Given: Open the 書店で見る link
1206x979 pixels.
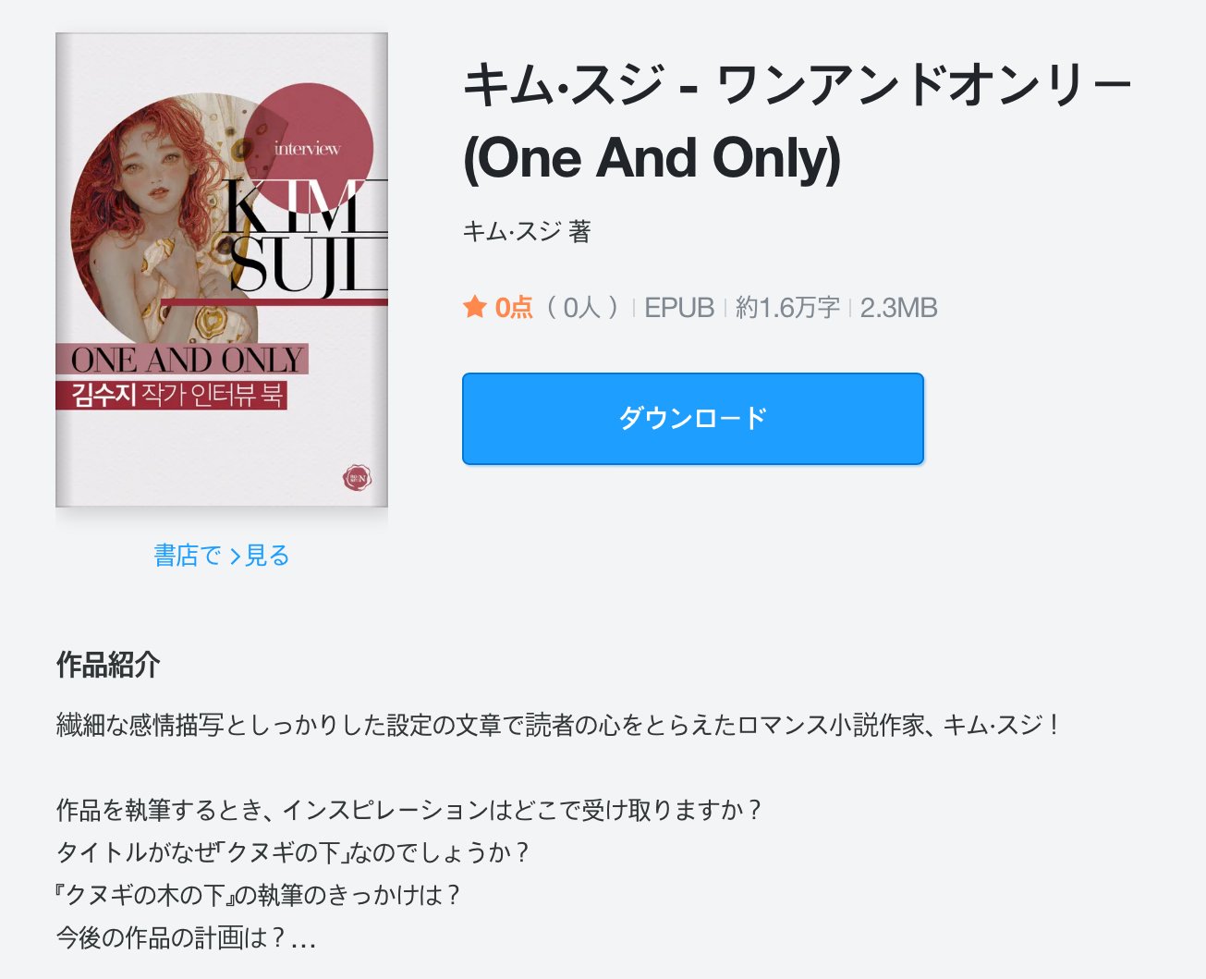Looking at the screenshot, I should 222,555.
